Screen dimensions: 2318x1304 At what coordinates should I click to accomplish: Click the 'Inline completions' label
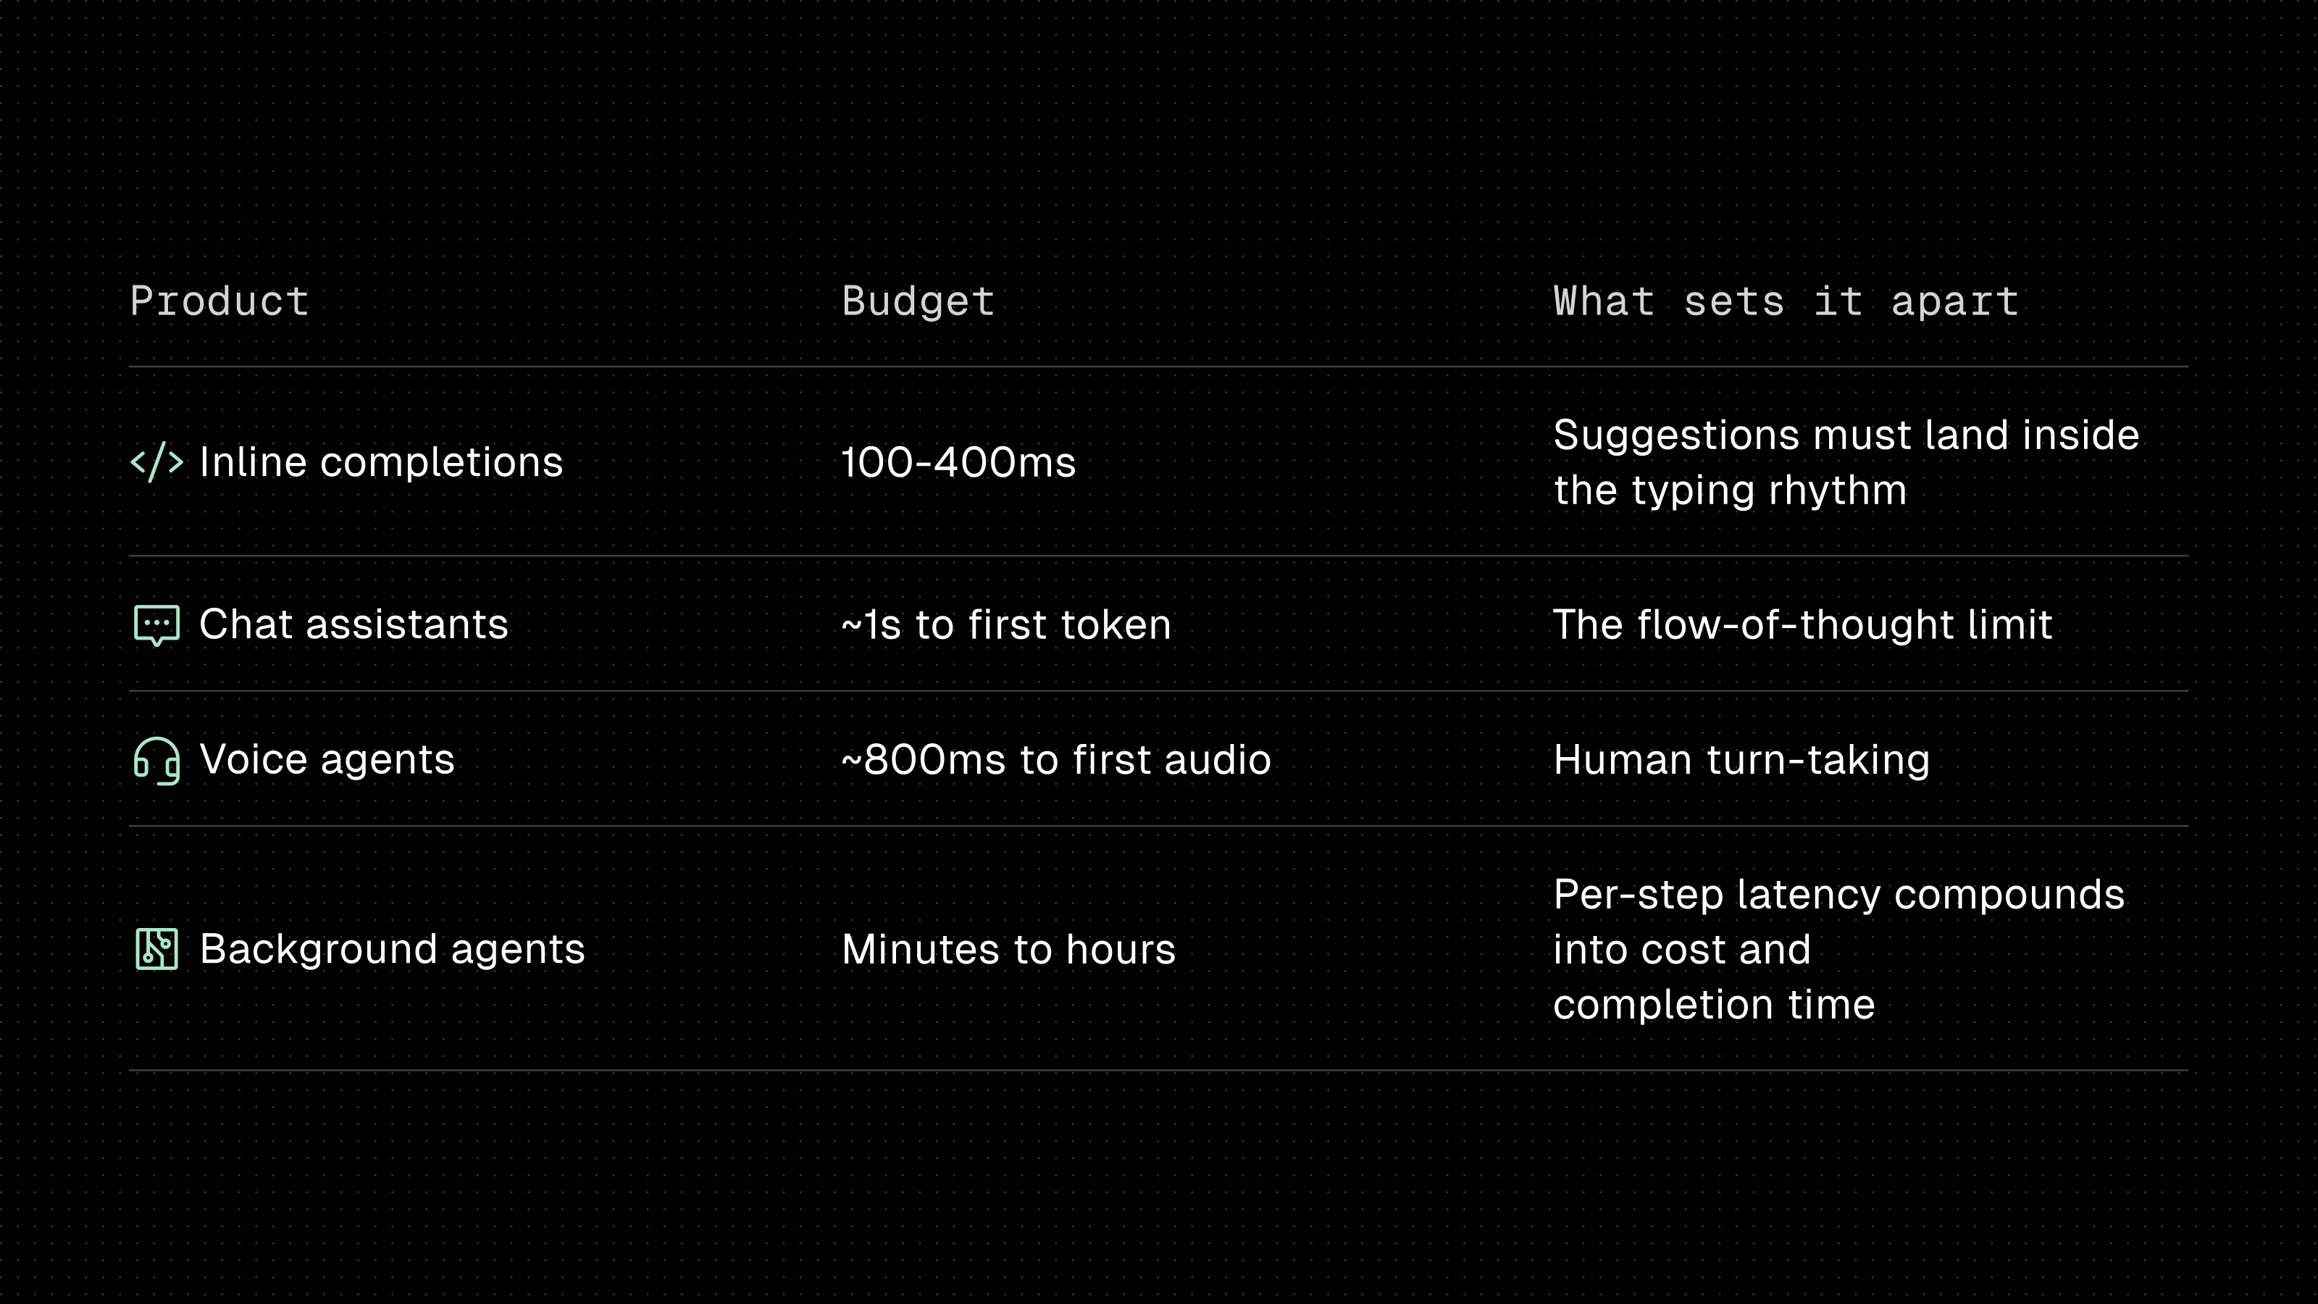coord(380,463)
